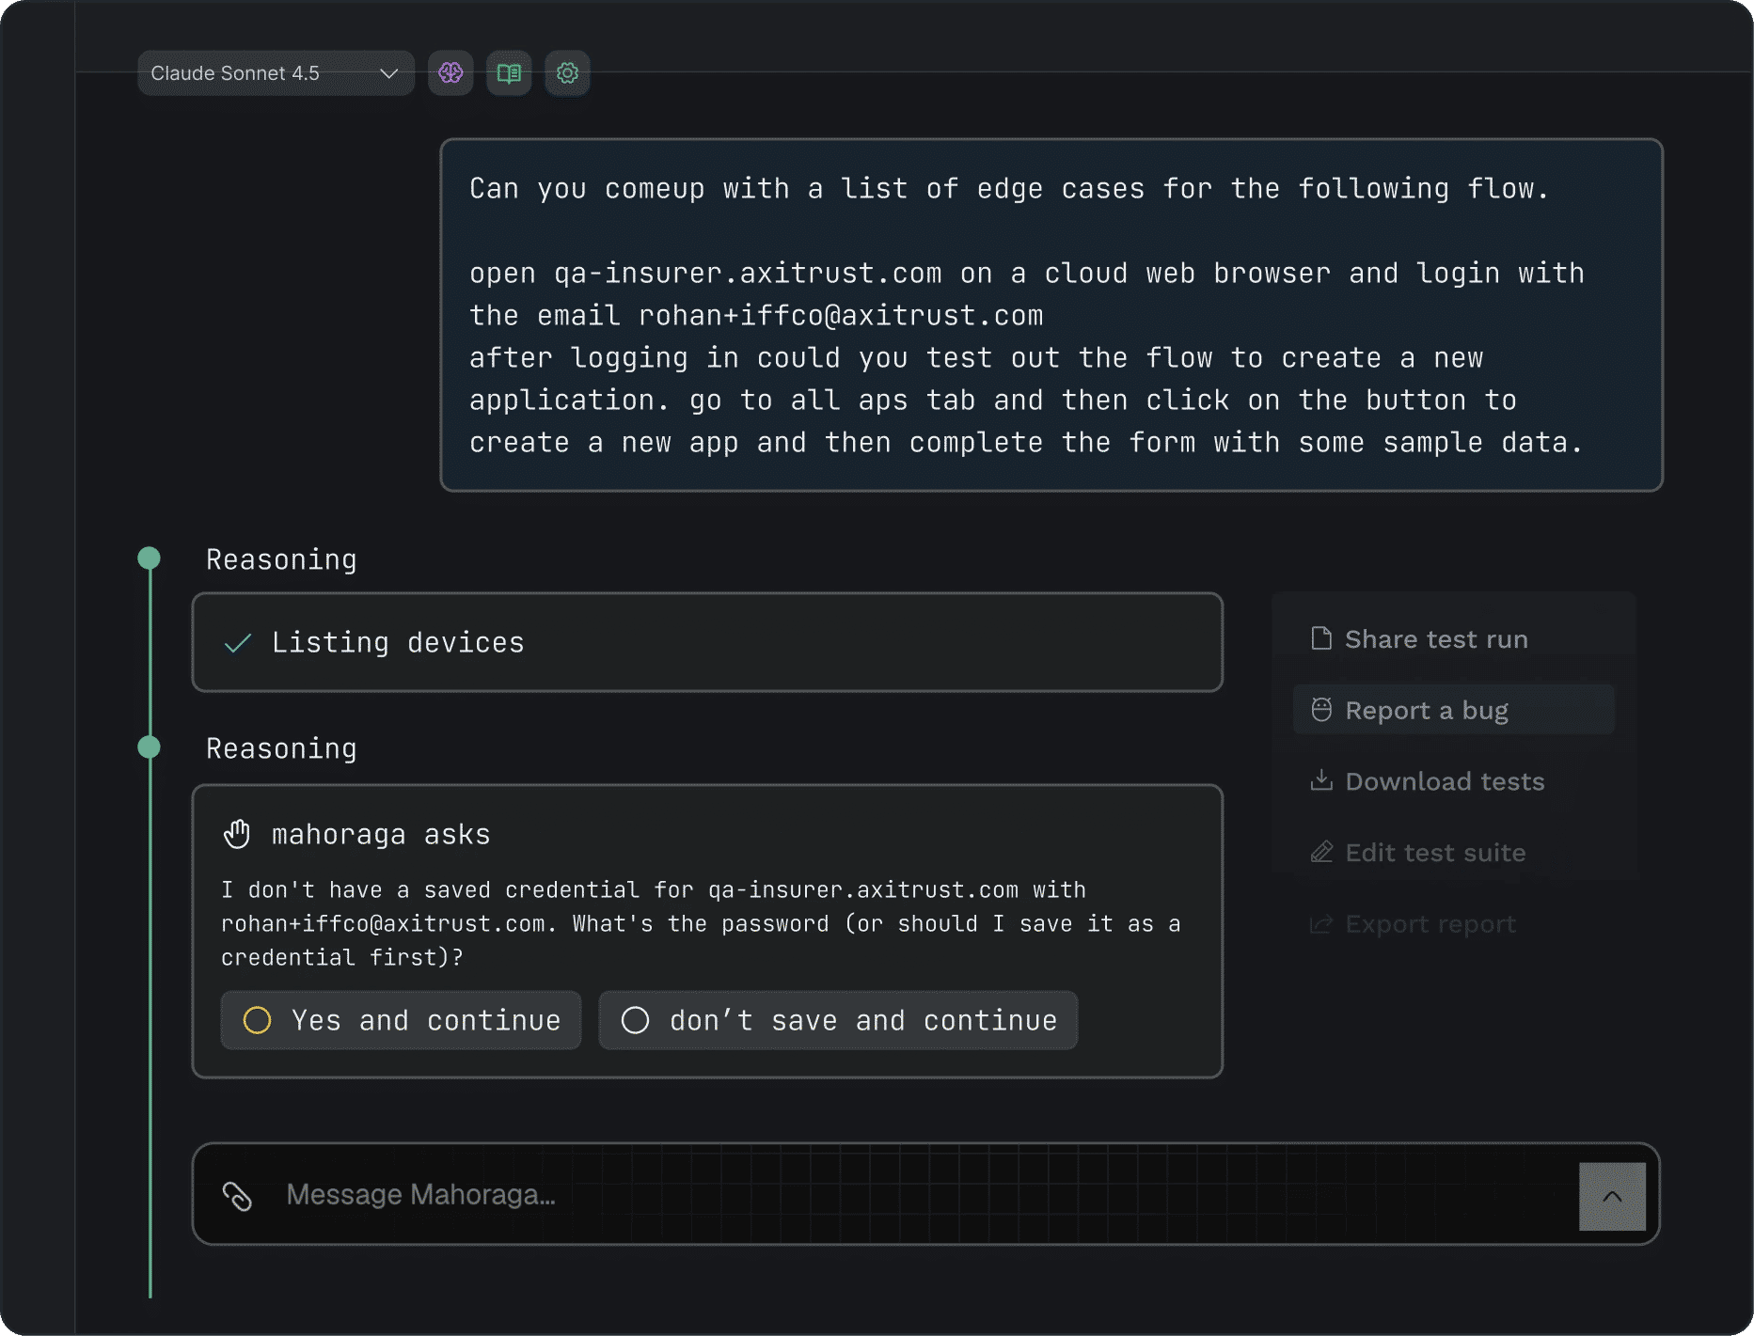Select the Yes and continue radio option
The width and height of the screenshot is (1754, 1336).
coord(402,1020)
